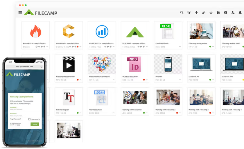Play the Filecamp-header-video clapperboard
The image size is (244, 149).
pyautogui.click(x=69, y=64)
